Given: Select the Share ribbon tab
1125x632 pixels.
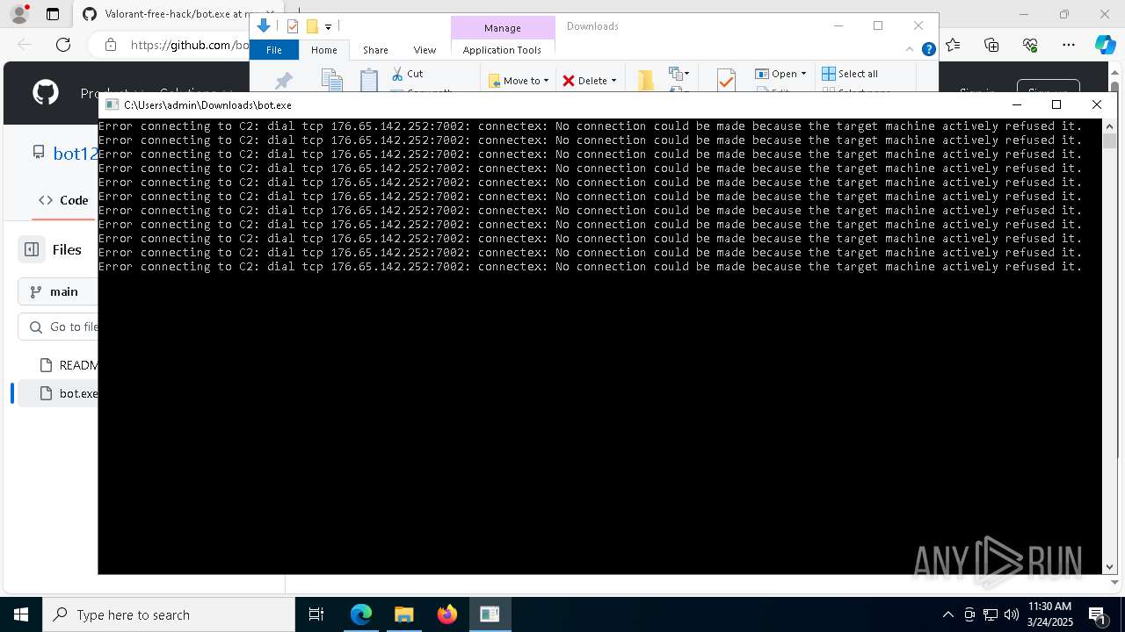Looking at the screenshot, I should [x=375, y=50].
